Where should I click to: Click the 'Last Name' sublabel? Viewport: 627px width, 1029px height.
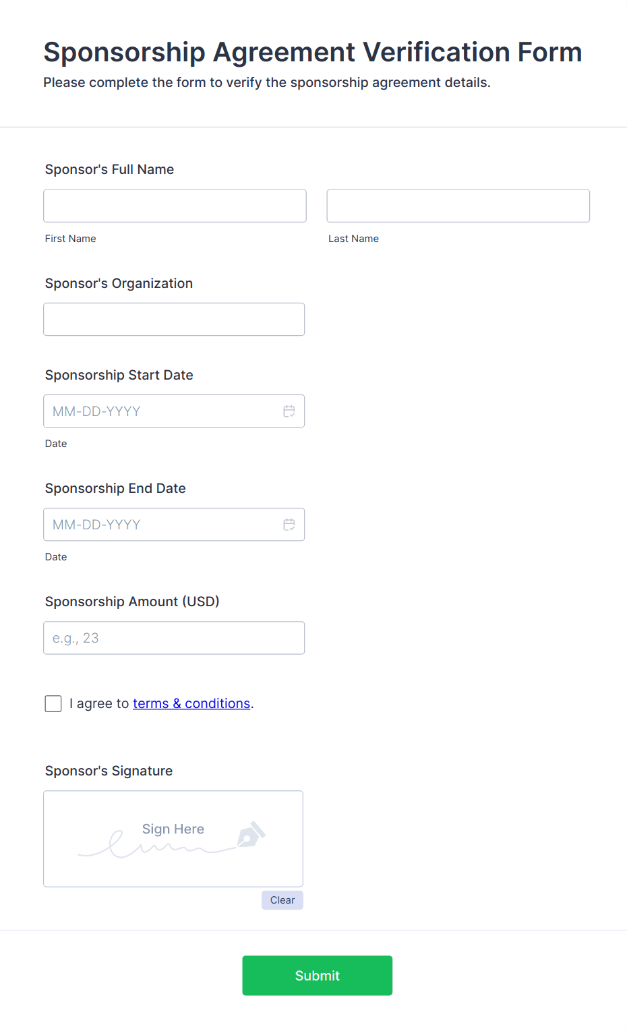[x=353, y=239]
